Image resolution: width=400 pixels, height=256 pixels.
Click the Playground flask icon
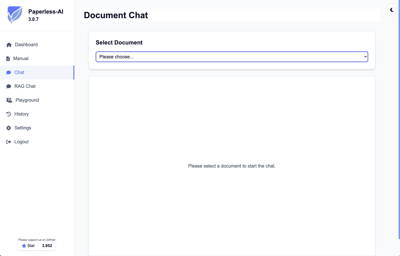(9, 100)
